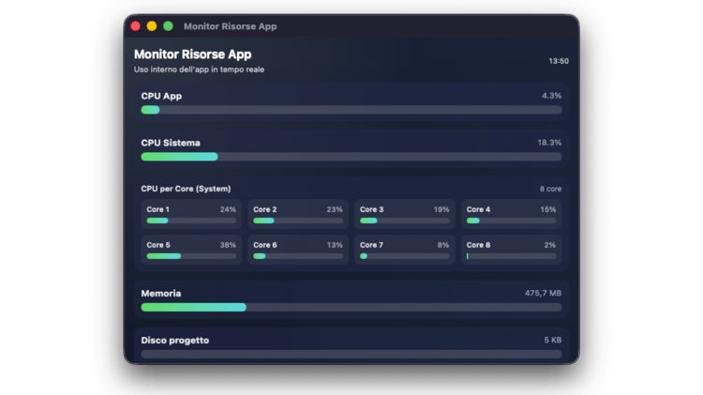Click the 'Memoria' label
This screenshot has height=395, width=703.
coord(161,293)
